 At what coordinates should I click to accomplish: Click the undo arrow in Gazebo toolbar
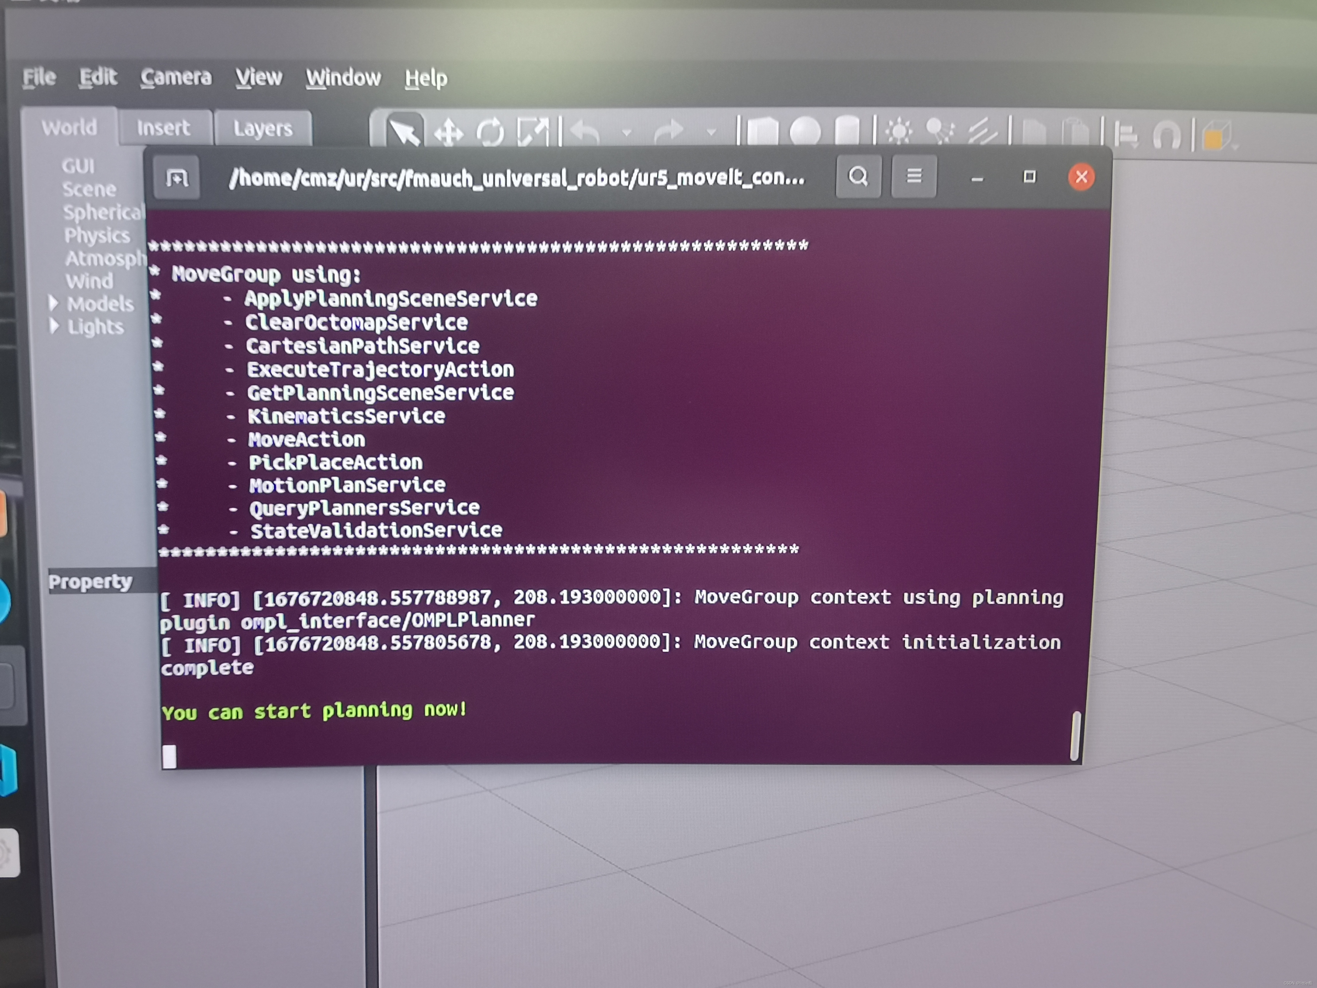tap(585, 132)
